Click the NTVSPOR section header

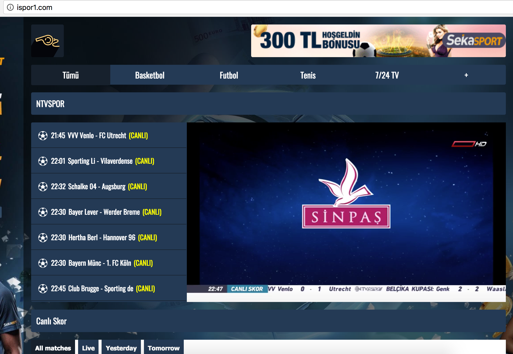click(268, 104)
